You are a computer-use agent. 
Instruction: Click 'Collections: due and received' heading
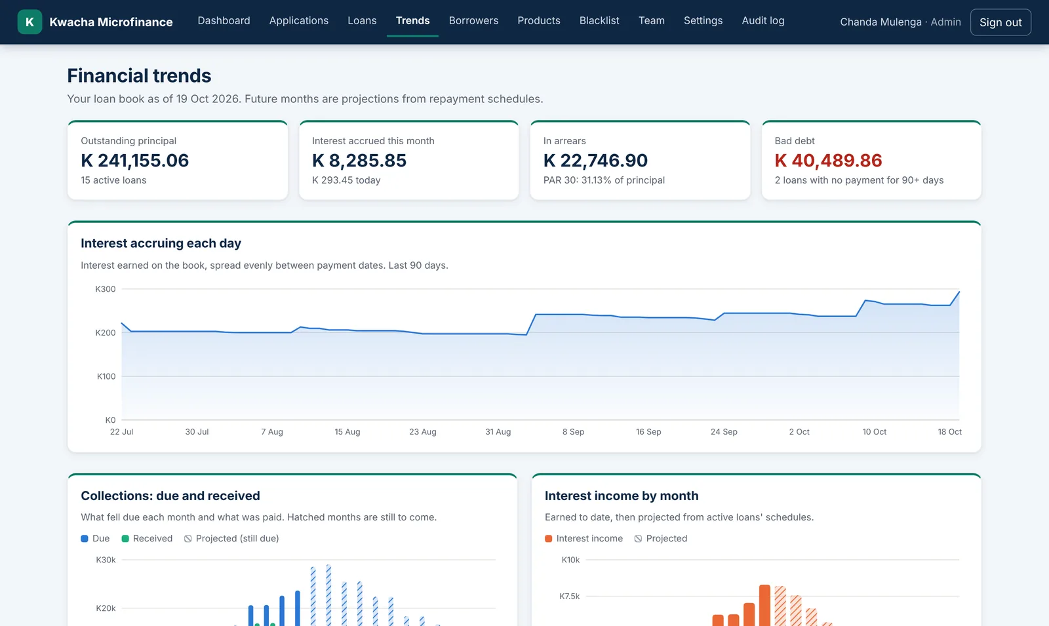(170, 496)
